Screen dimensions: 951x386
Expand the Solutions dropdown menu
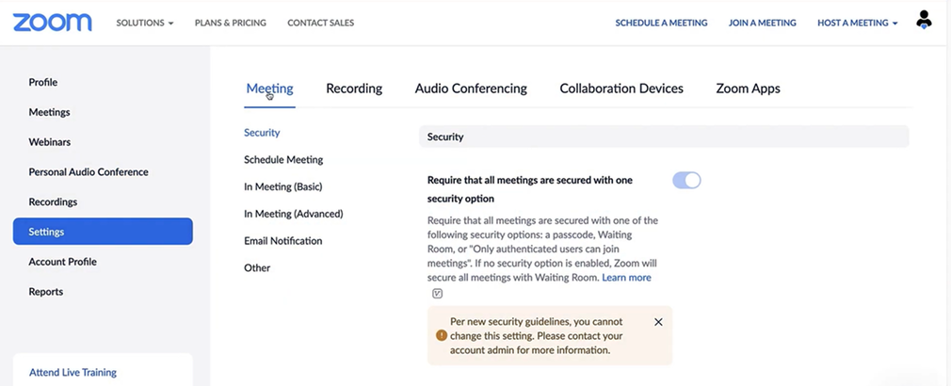[x=145, y=23]
